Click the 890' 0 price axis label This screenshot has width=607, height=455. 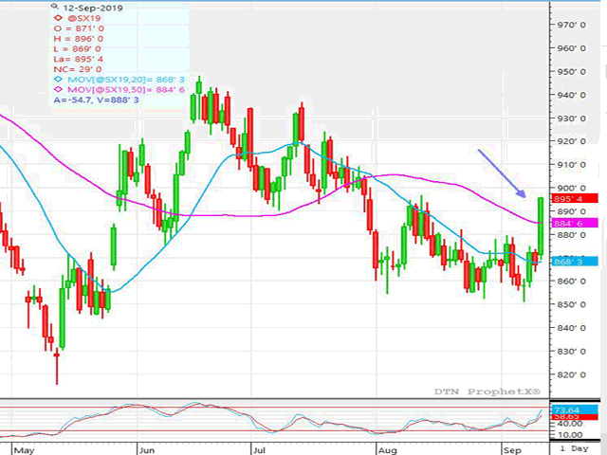pos(571,211)
